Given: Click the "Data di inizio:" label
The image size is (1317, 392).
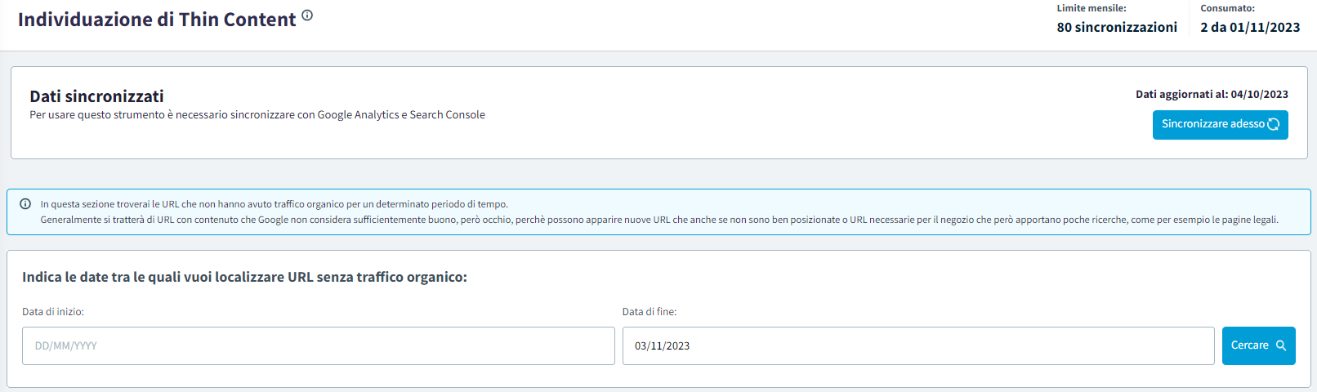Looking at the screenshot, I should coord(53,312).
